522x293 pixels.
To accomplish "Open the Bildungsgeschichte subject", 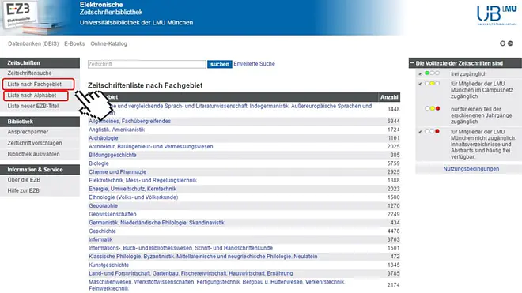I will click(112, 155).
